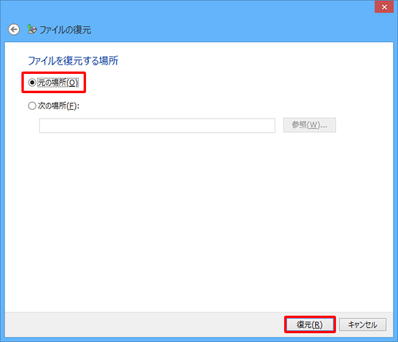Click the キャンセル cancel button
The image size is (398, 342).
[362, 325]
